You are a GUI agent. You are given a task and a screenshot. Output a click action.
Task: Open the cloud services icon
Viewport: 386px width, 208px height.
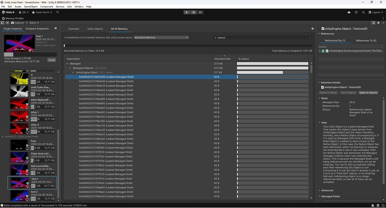pos(349,12)
